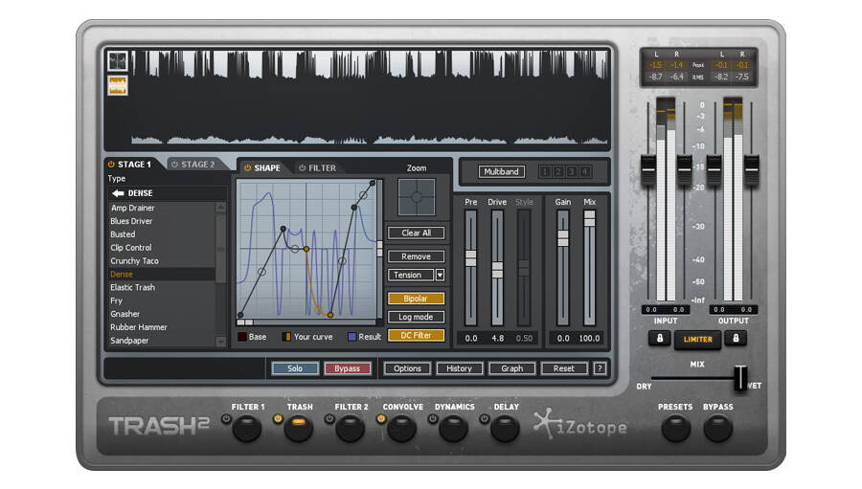The image size is (862, 489).
Task: Select the orange waveform view icon
Action: pyautogui.click(x=117, y=85)
